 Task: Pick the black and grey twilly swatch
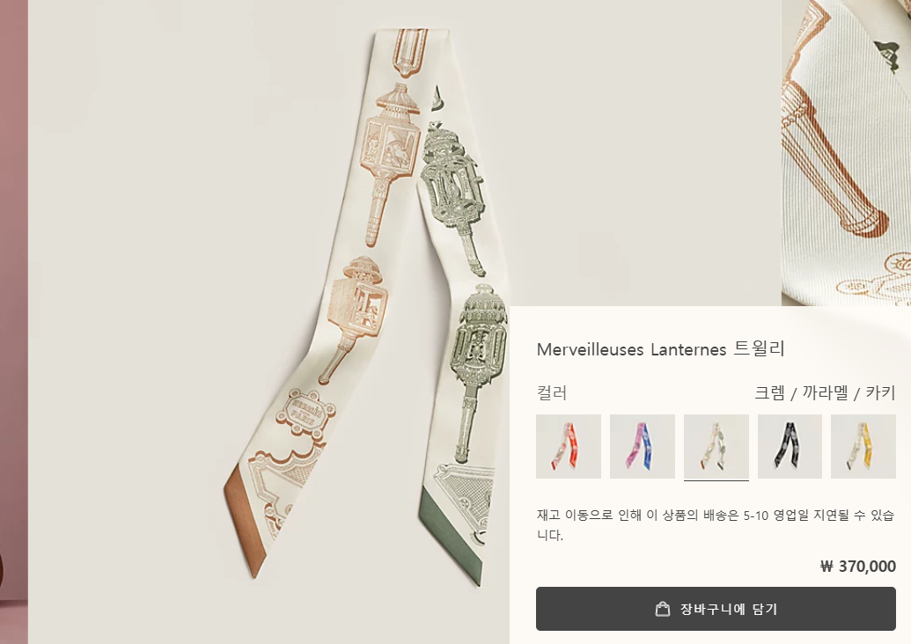790,447
